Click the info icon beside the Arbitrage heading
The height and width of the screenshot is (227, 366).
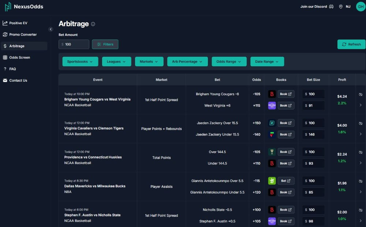93,24
